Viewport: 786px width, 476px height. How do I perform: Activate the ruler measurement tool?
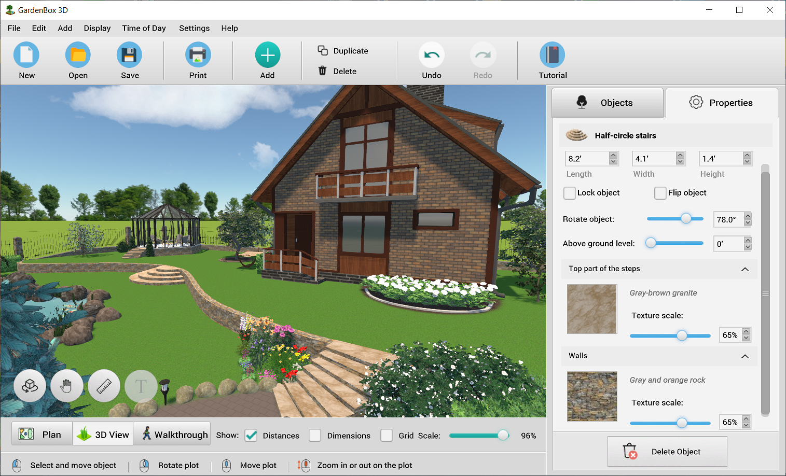click(104, 386)
